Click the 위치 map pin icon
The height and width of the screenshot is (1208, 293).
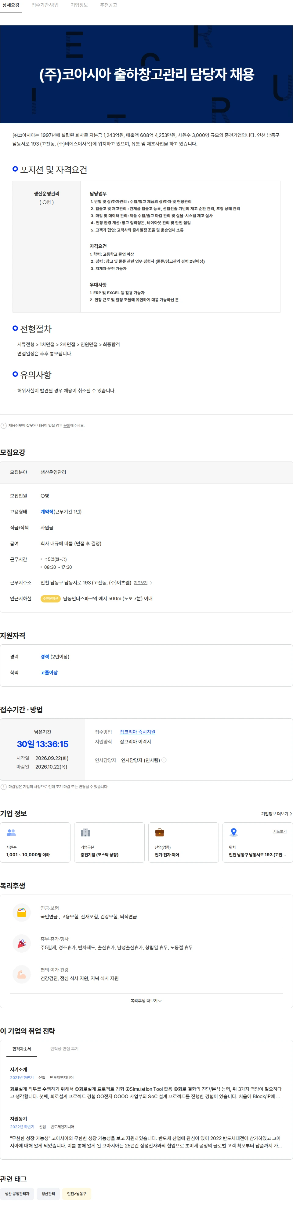(233, 832)
